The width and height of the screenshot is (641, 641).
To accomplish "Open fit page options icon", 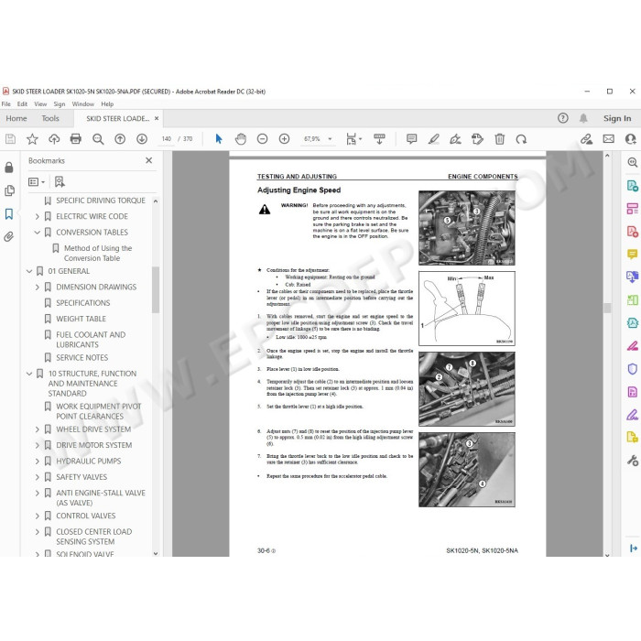I will pos(352,139).
